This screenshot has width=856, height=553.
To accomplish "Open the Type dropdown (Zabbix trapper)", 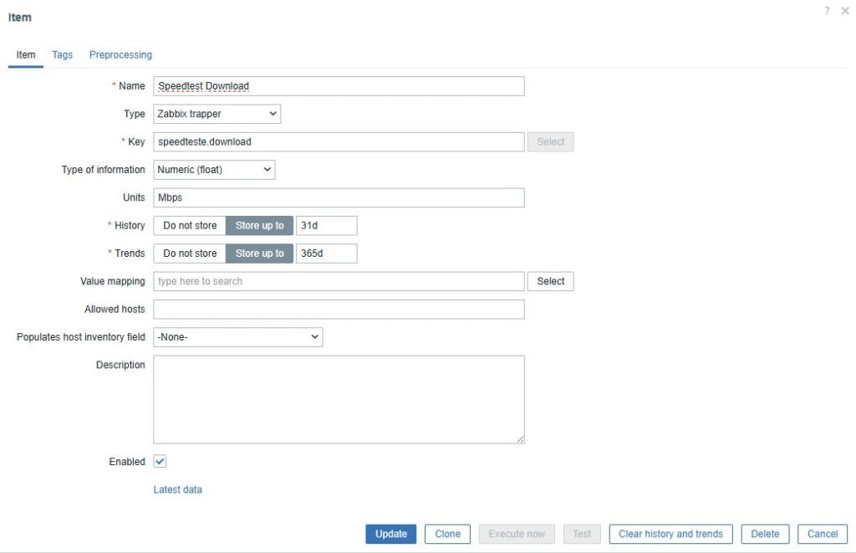I will 217,114.
